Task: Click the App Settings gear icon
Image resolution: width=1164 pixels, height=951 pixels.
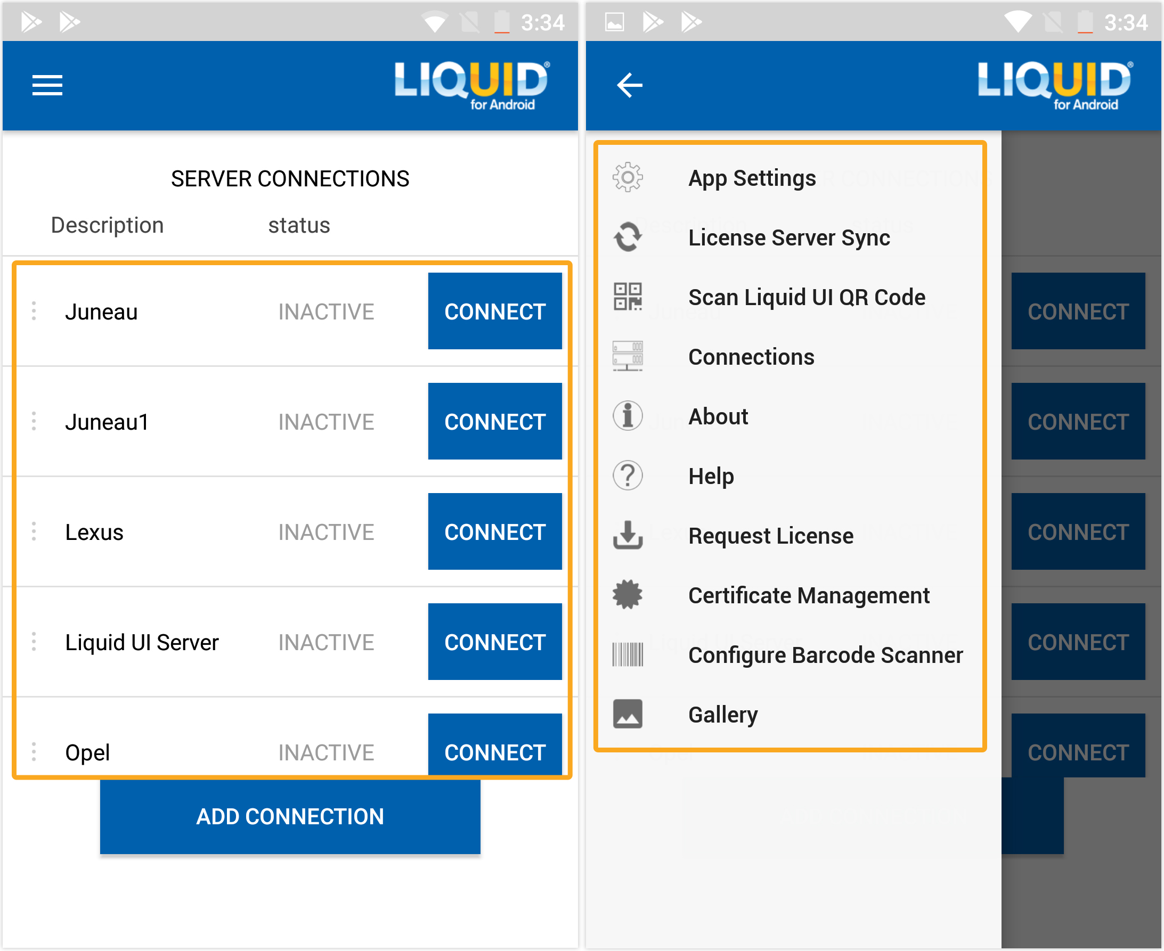Action: pos(628,177)
